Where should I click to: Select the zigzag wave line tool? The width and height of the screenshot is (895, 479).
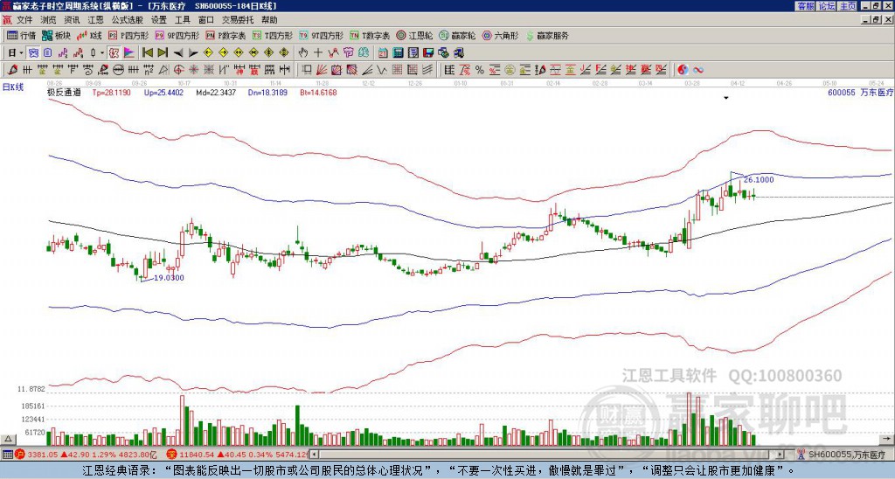coord(381,70)
